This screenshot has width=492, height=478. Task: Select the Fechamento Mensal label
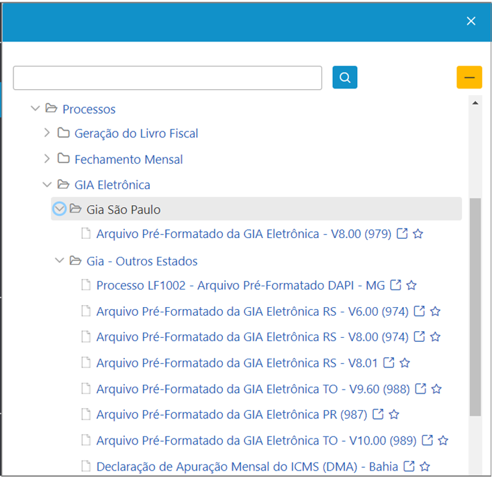click(128, 160)
